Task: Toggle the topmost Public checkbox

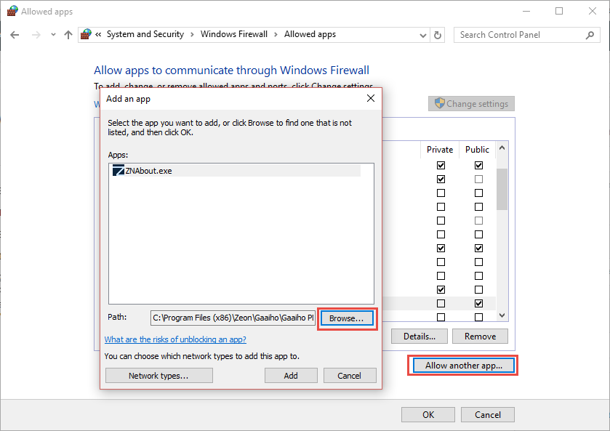Action: (x=478, y=165)
